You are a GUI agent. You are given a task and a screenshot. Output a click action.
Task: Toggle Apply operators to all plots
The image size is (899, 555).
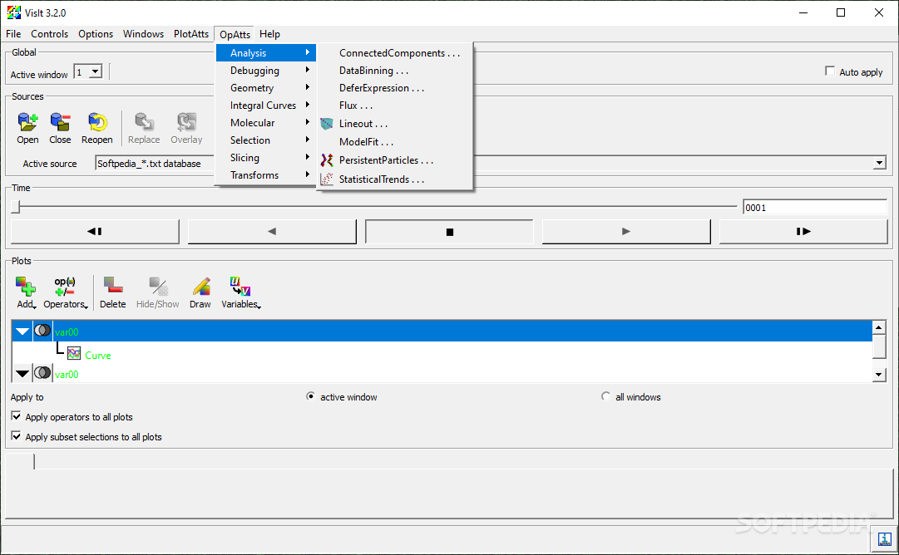coord(16,415)
